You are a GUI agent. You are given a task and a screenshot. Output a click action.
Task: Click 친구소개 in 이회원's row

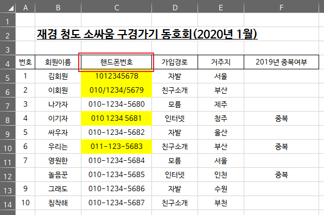[175, 90]
